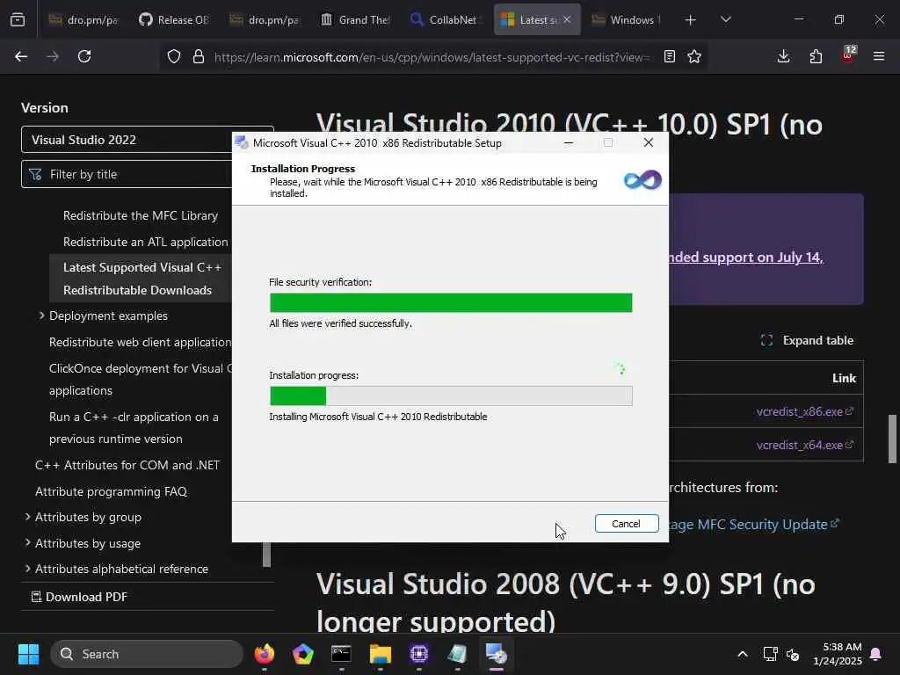
Task: Expand the downloads table
Action: click(807, 340)
